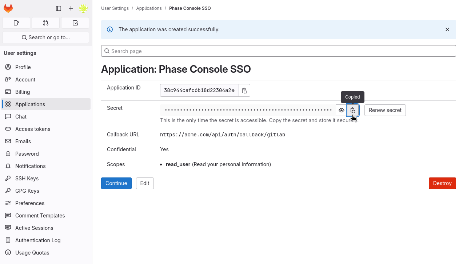Click the Applications grid icon
The height and width of the screenshot is (264, 463).
pyautogui.click(x=8, y=104)
